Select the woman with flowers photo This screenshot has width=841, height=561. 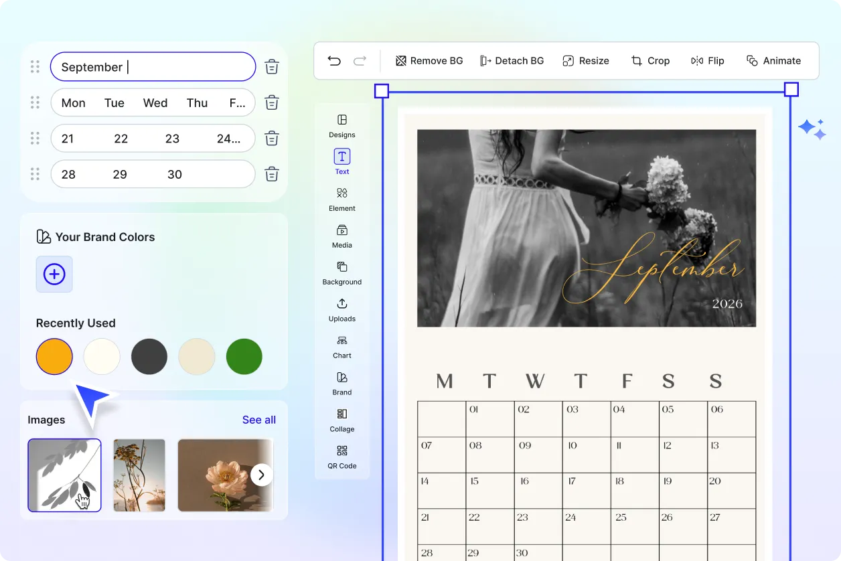coord(587,228)
